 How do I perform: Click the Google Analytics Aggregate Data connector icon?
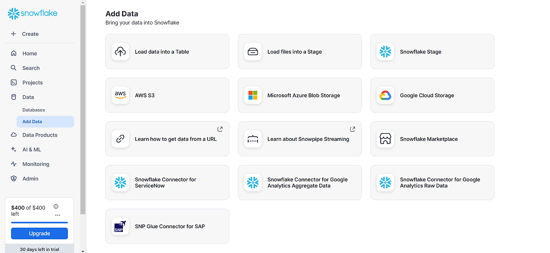coord(253,183)
